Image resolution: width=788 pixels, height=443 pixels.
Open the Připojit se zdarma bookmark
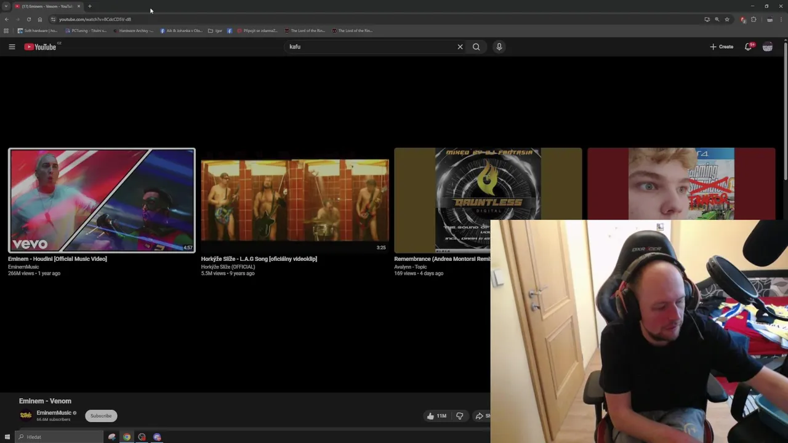pos(257,31)
